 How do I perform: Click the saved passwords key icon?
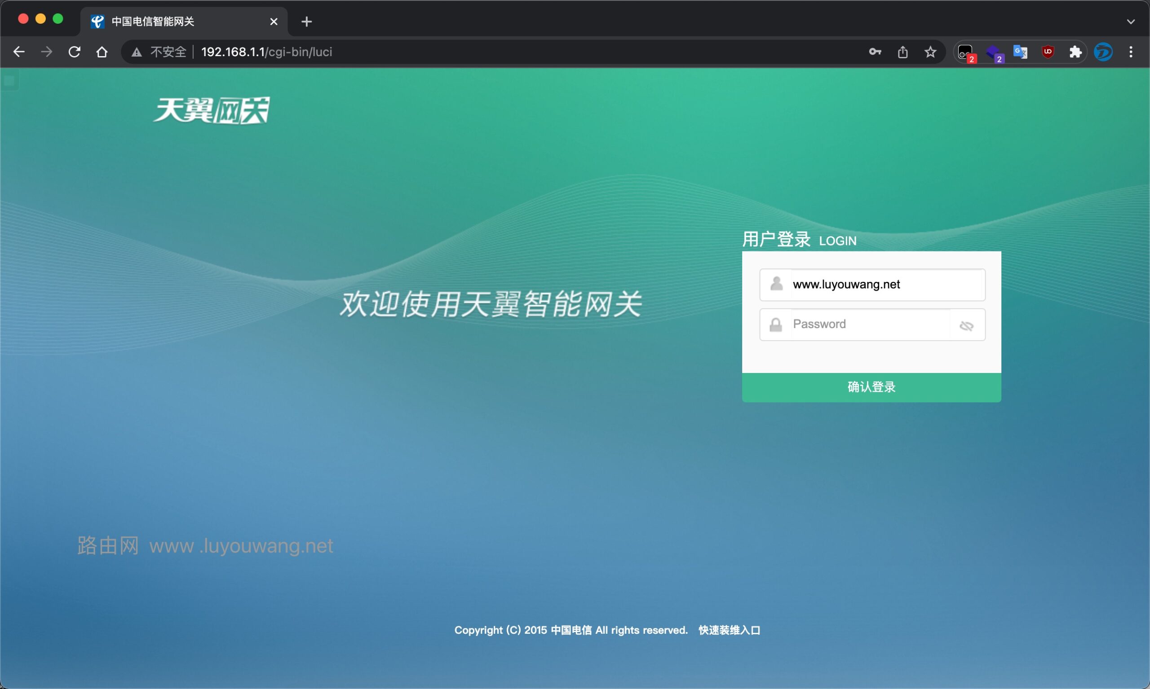click(x=875, y=52)
